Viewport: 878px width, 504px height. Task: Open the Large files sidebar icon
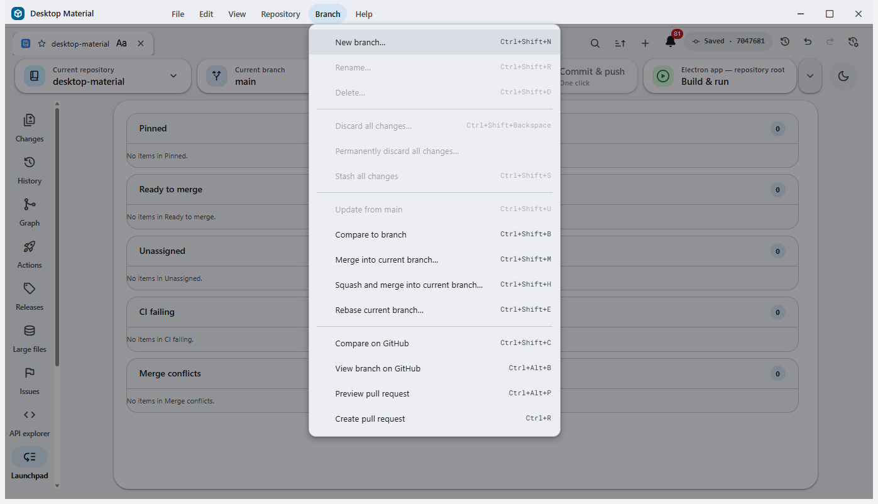click(x=30, y=331)
